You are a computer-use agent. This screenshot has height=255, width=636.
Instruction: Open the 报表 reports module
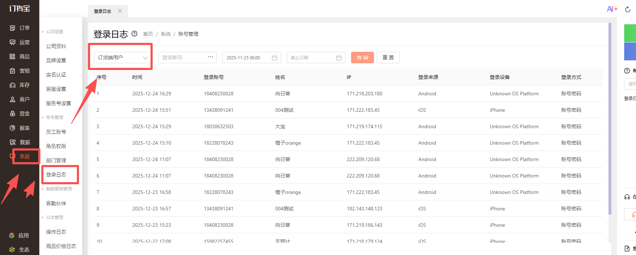pos(20,128)
